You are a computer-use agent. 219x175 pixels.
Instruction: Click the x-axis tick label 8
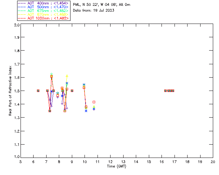(x=59, y=162)
